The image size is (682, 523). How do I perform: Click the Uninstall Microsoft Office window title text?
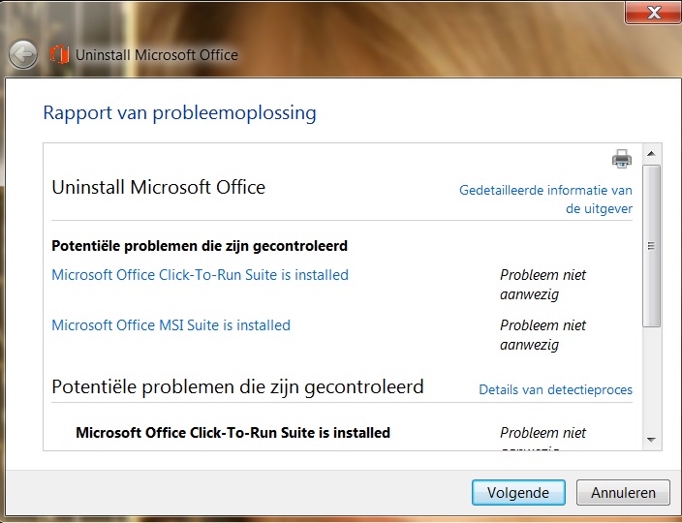point(156,55)
